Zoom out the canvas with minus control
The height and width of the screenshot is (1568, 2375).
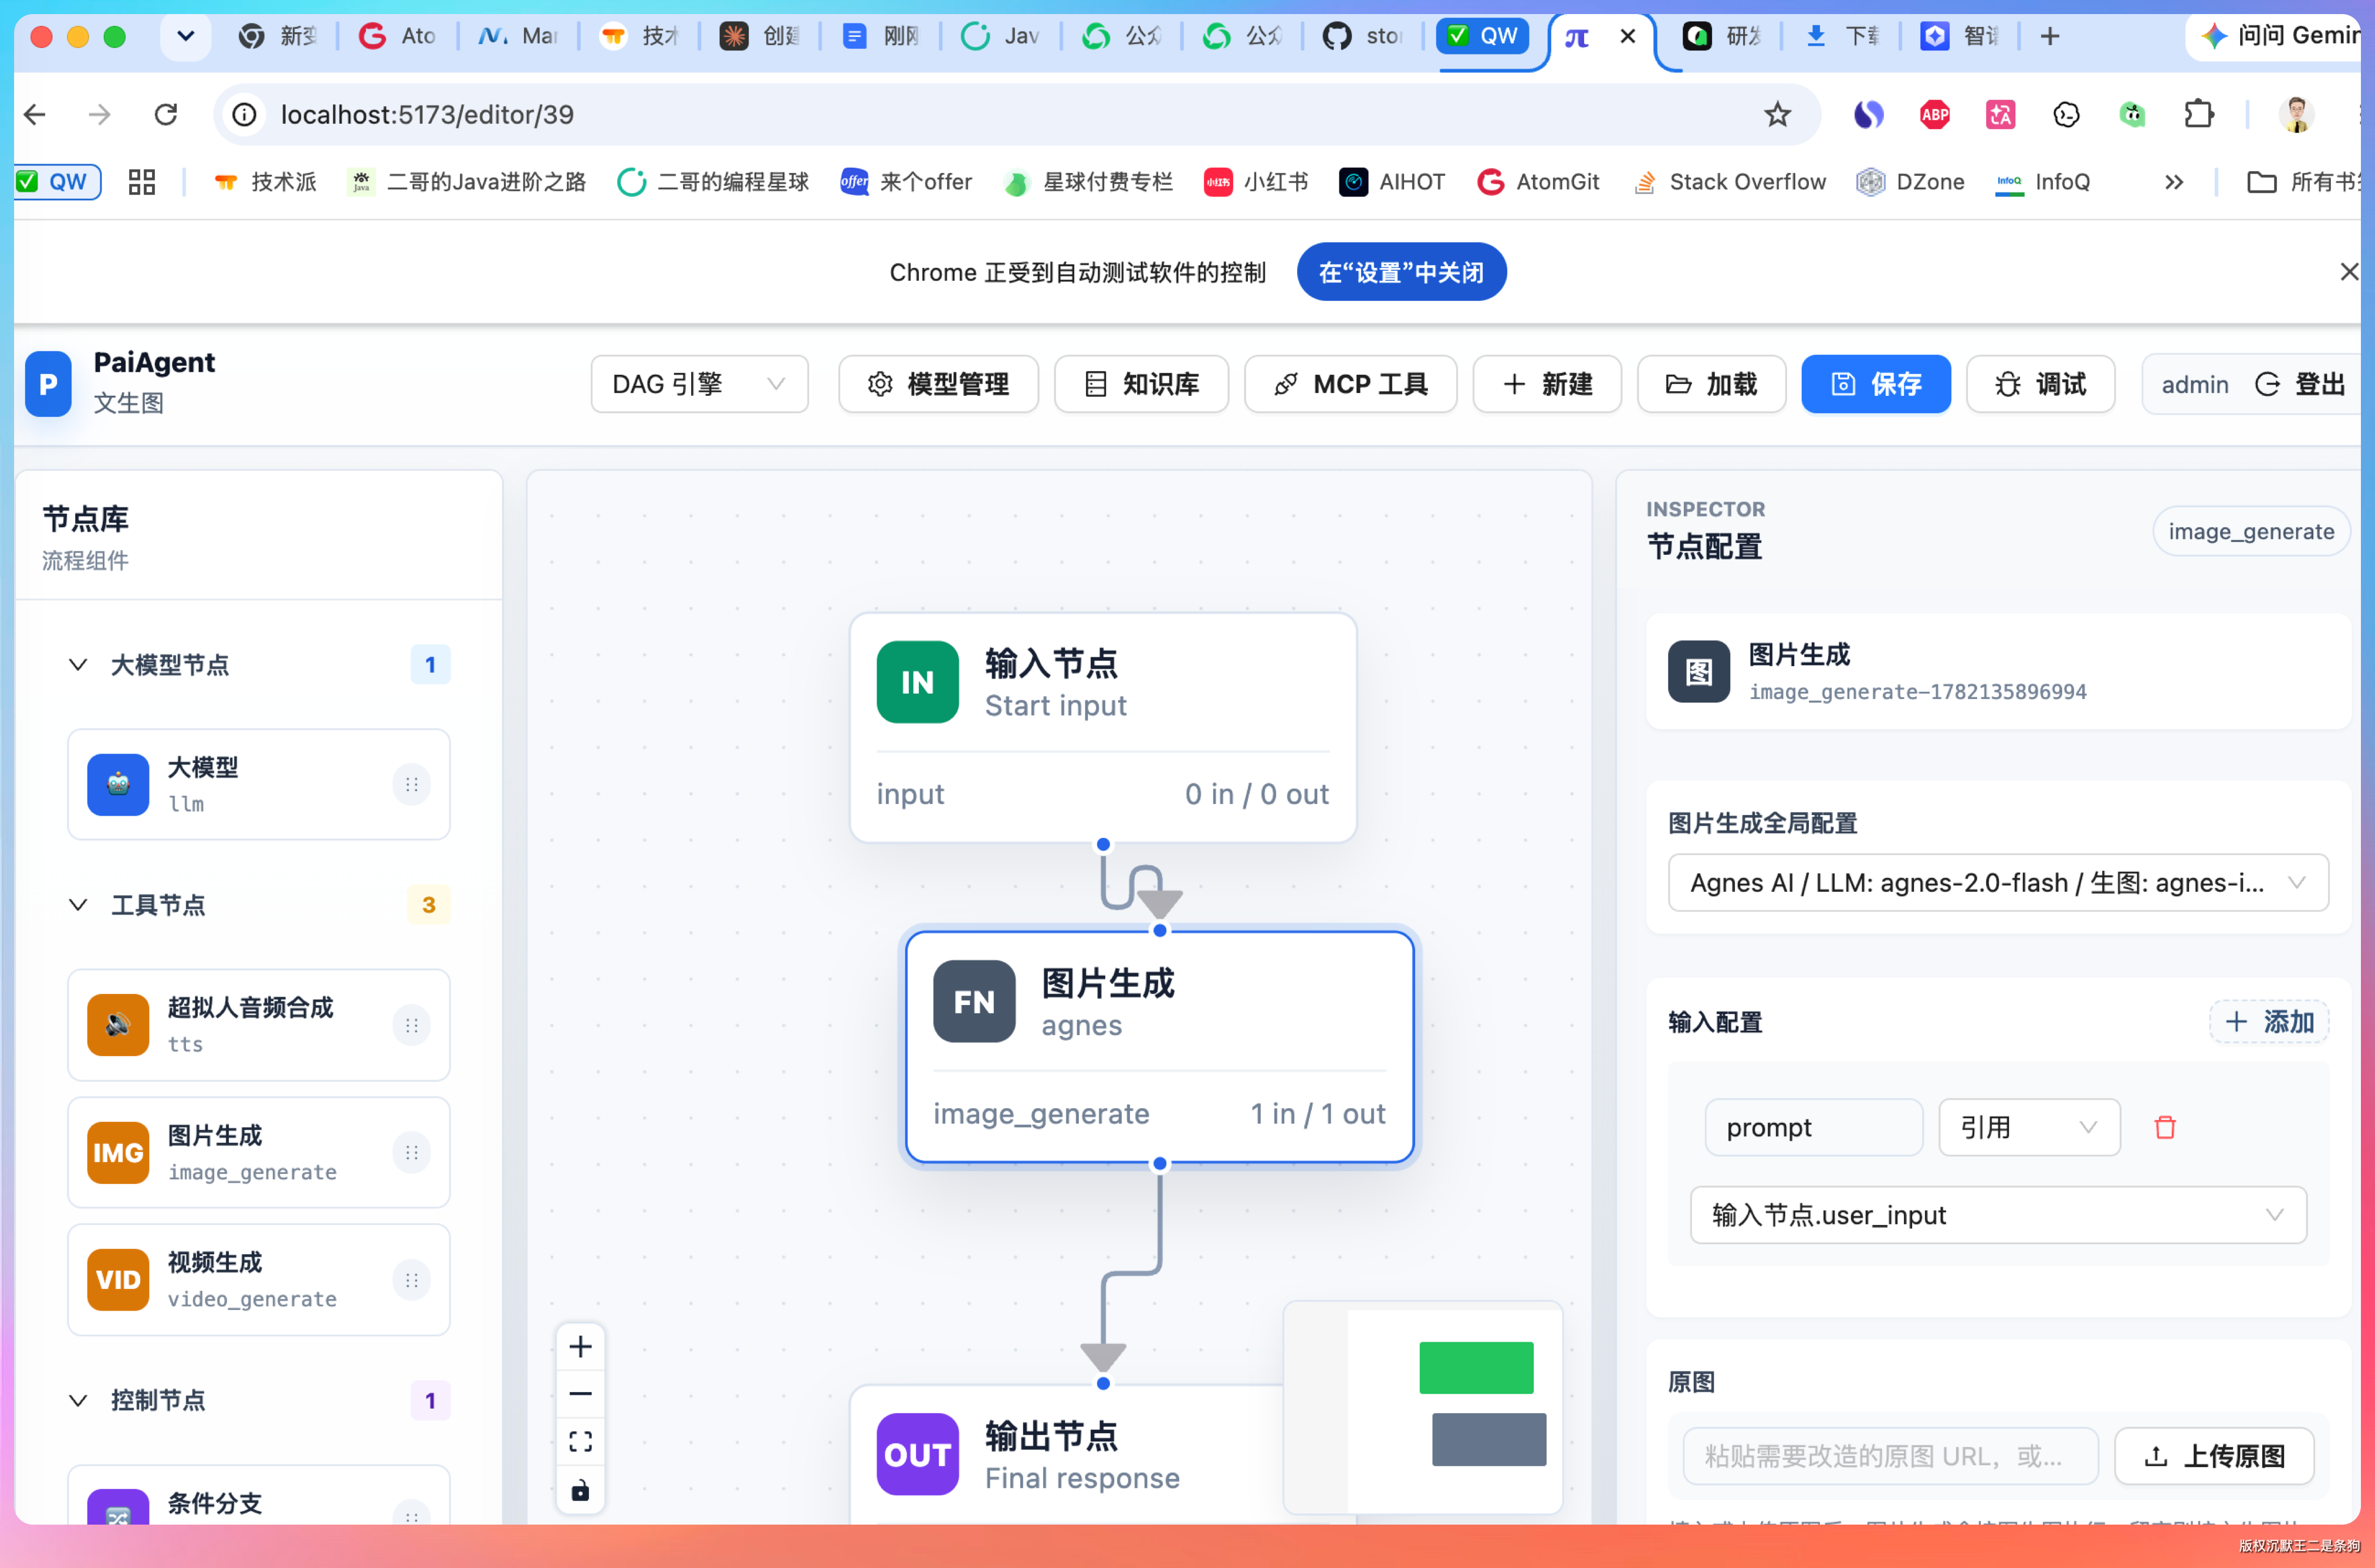tap(580, 1394)
